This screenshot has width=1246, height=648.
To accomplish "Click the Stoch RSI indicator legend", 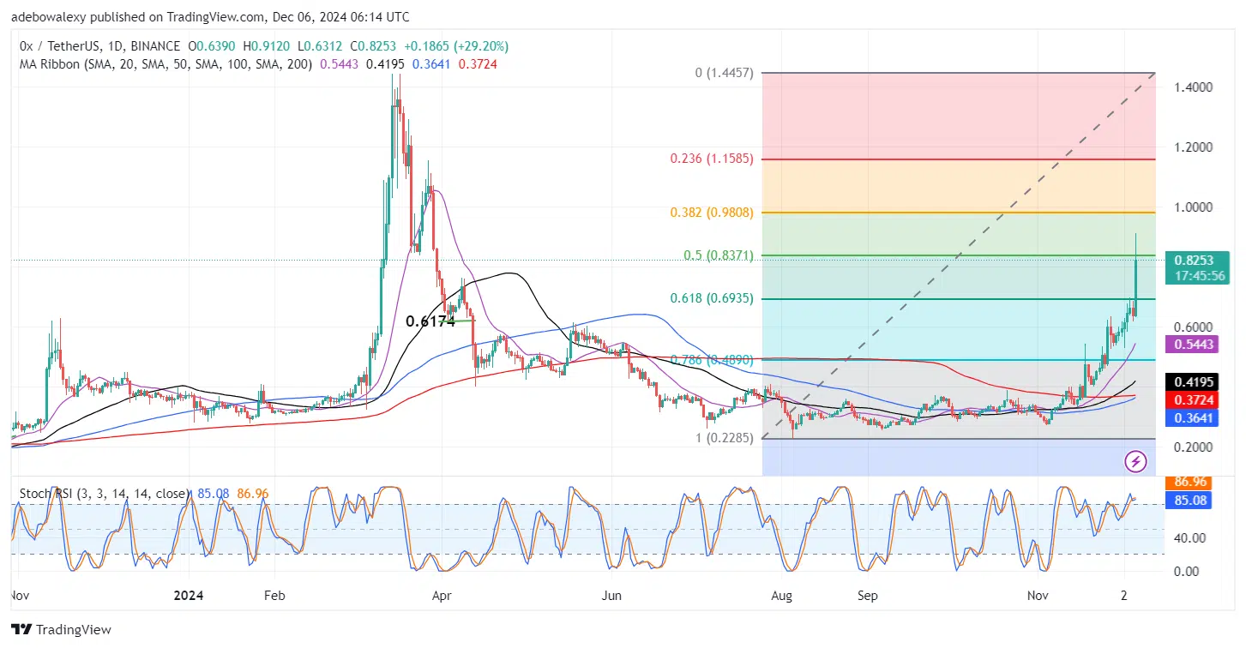I will (x=105, y=494).
